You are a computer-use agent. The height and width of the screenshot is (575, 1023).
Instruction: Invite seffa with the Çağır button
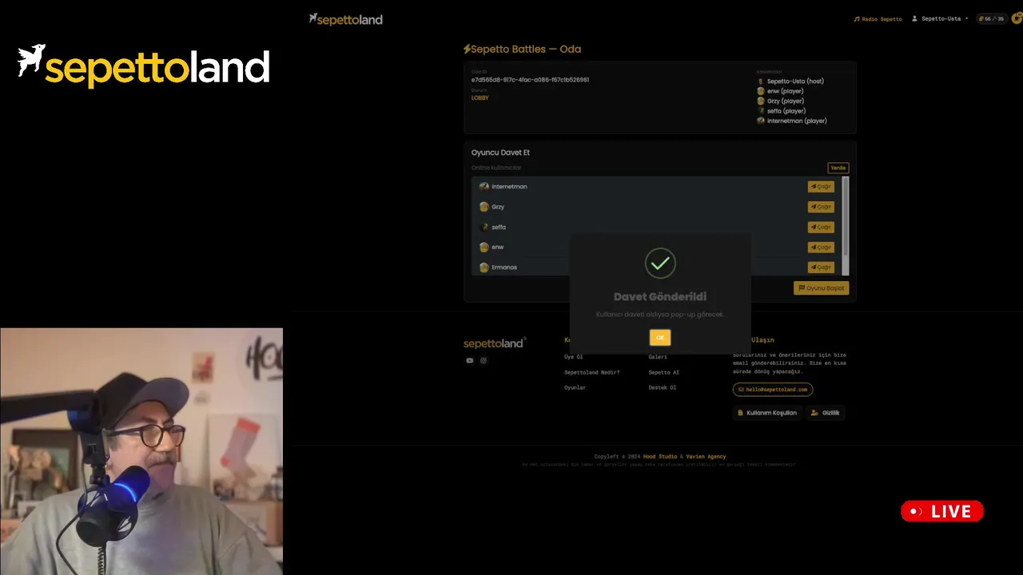pos(821,227)
